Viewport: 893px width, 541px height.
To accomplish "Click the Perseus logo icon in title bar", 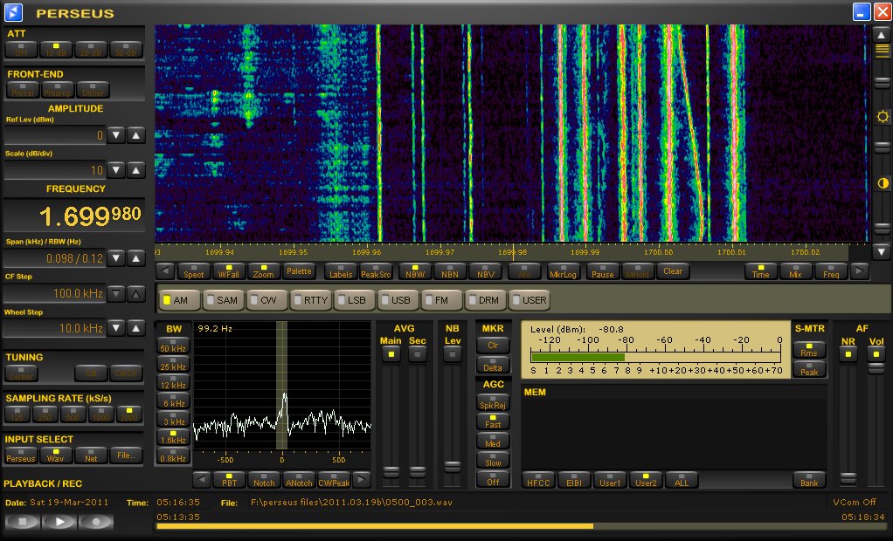I will pyautogui.click(x=13, y=12).
